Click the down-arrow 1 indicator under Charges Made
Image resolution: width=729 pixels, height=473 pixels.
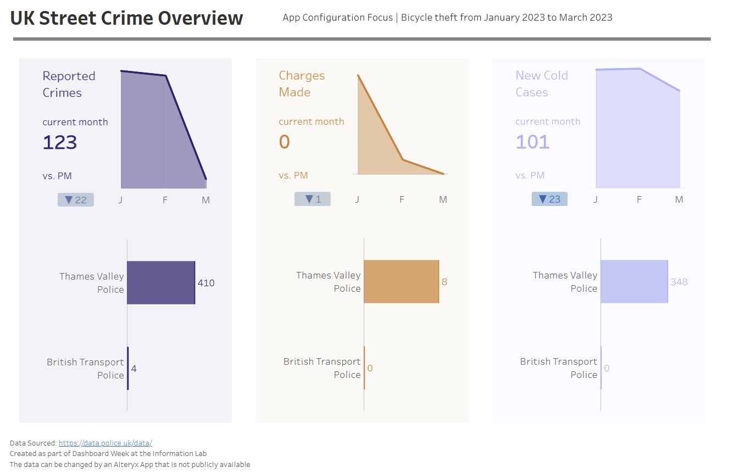[x=313, y=199]
